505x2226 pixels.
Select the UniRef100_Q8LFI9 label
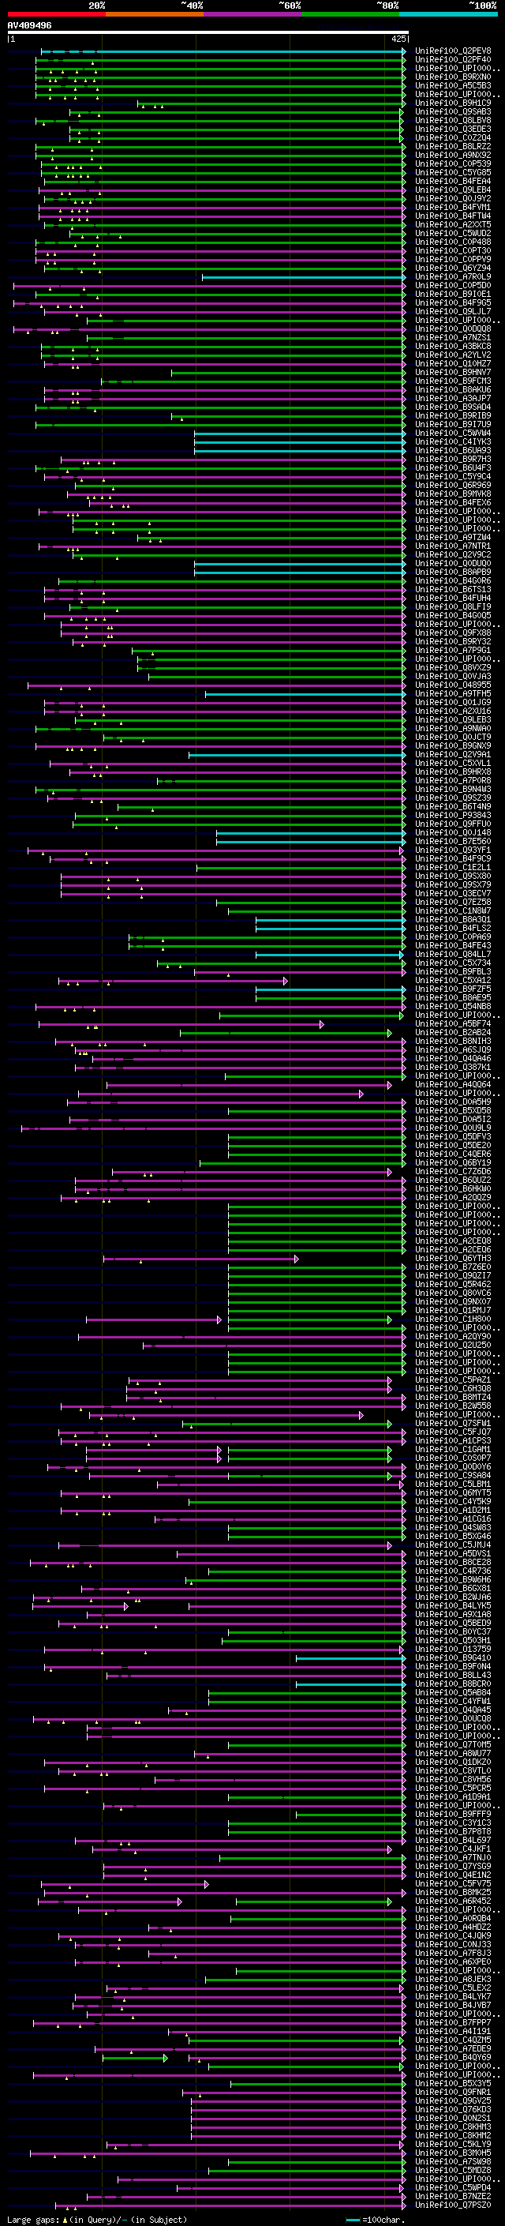(452, 606)
